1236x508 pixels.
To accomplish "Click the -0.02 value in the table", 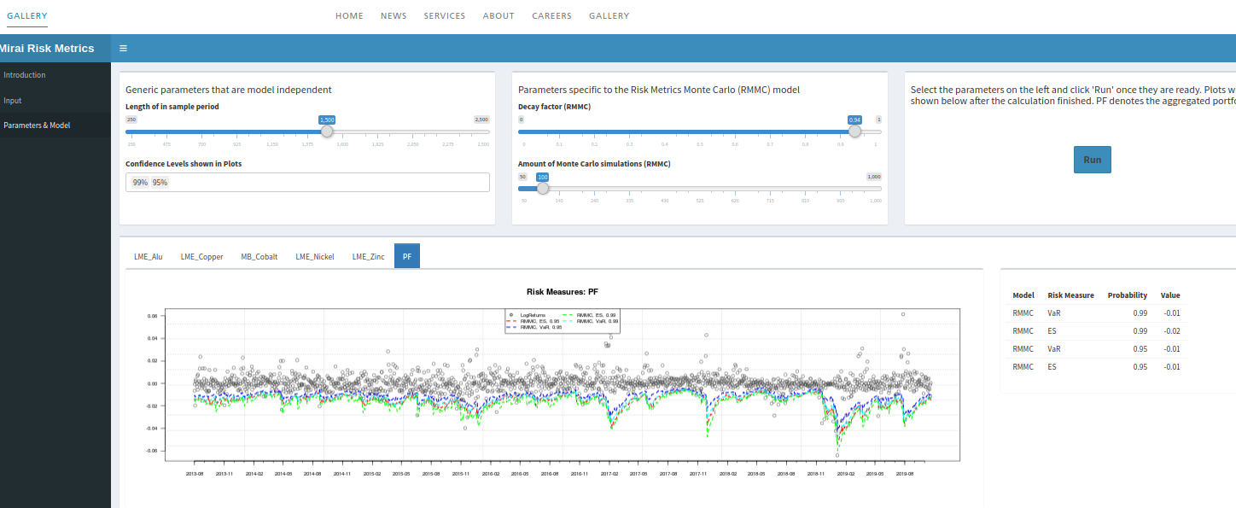I will pos(1171,330).
